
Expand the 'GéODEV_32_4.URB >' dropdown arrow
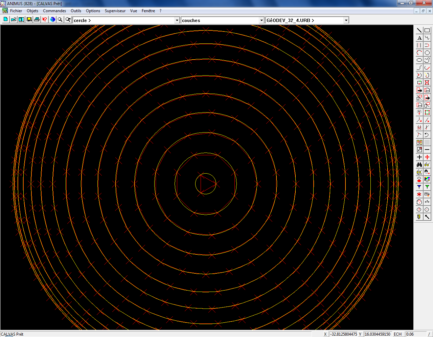click(346, 20)
